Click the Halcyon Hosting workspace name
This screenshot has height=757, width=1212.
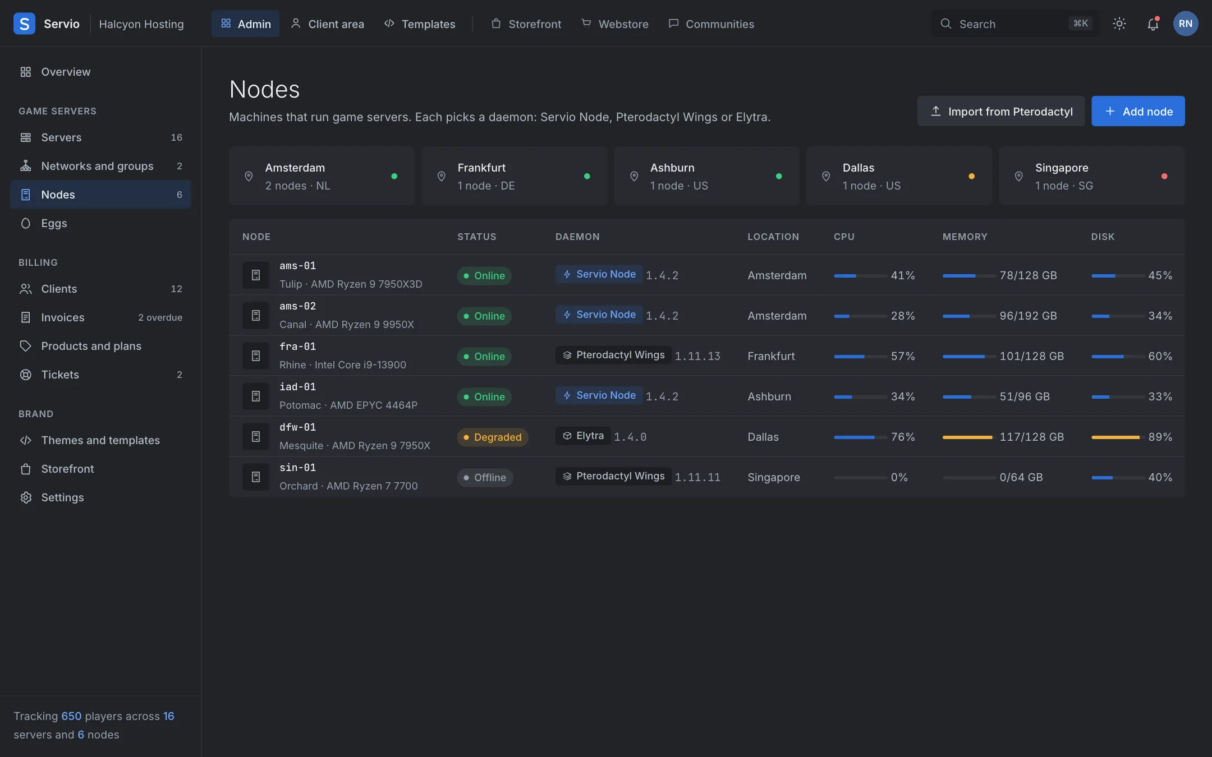tap(141, 24)
